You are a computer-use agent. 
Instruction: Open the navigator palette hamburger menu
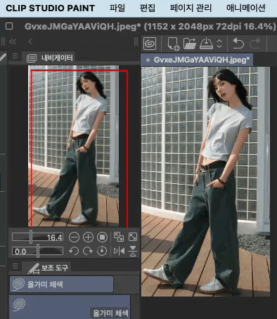(x=15, y=56)
